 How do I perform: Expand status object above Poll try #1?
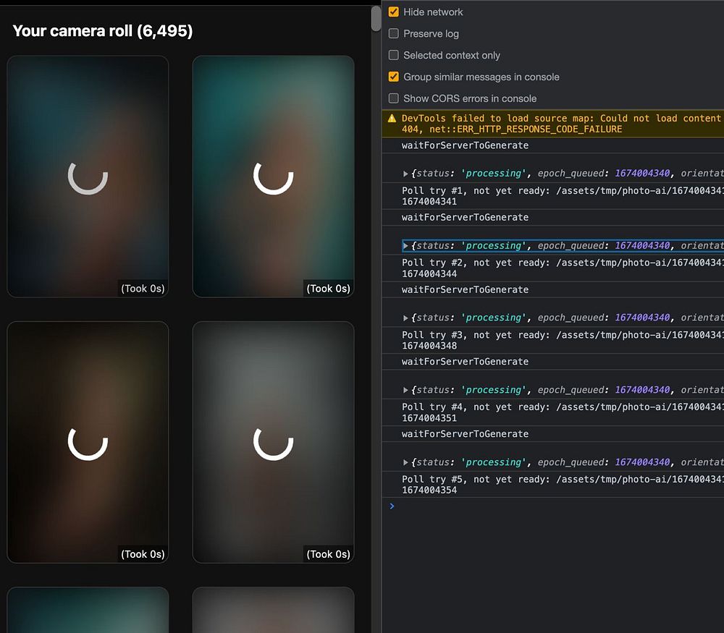pyautogui.click(x=405, y=174)
